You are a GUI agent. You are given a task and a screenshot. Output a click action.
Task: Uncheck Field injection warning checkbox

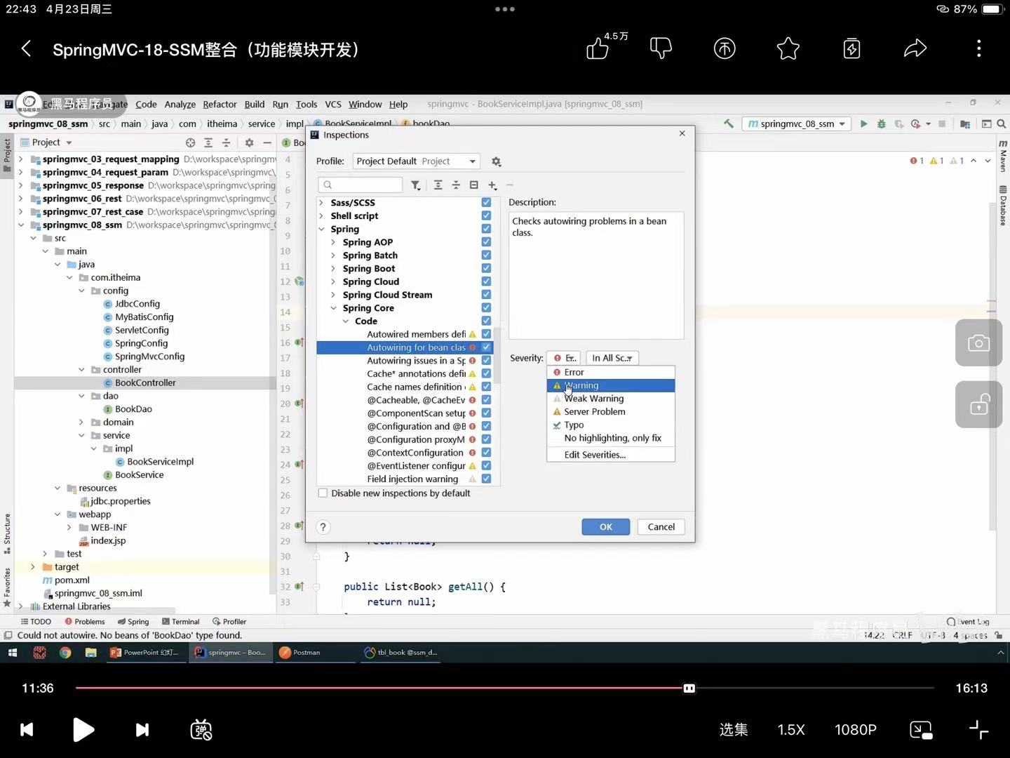coord(486,479)
